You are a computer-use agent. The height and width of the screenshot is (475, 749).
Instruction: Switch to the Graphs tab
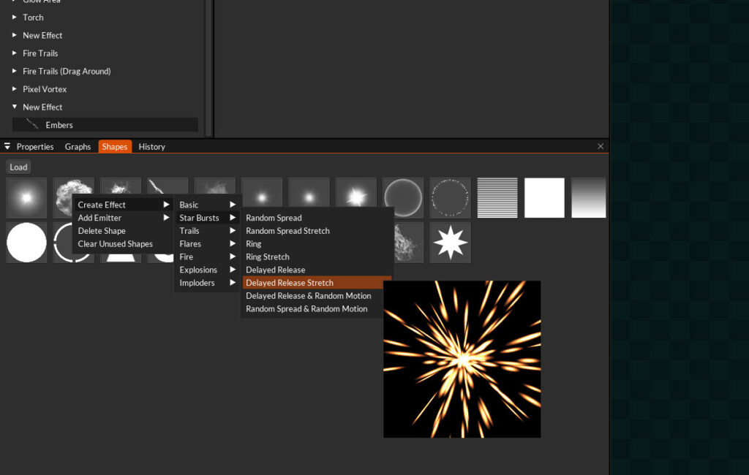click(78, 146)
